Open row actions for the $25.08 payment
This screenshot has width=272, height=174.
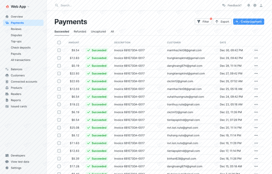pos(256,128)
